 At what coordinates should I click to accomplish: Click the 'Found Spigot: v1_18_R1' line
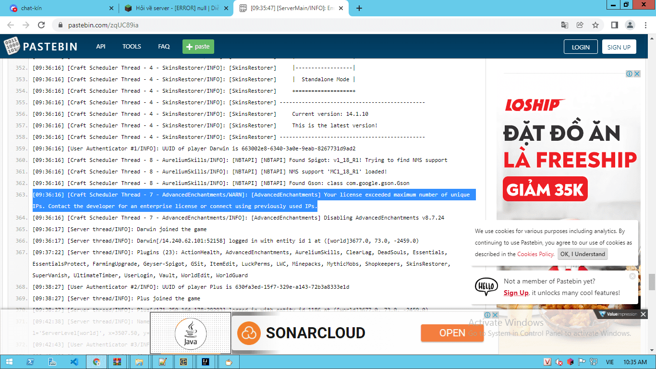click(x=240, y=160)
